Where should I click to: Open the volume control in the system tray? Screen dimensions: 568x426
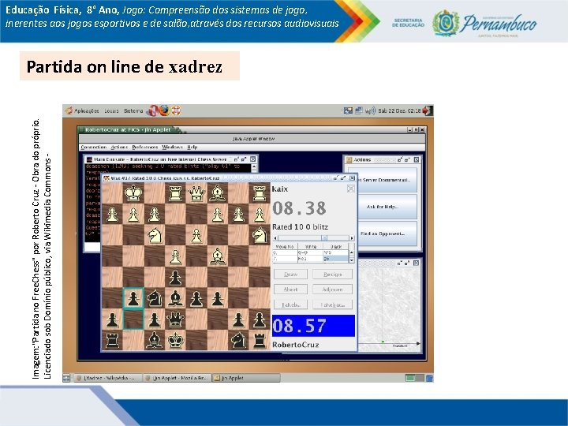click(x=370, y=110)
